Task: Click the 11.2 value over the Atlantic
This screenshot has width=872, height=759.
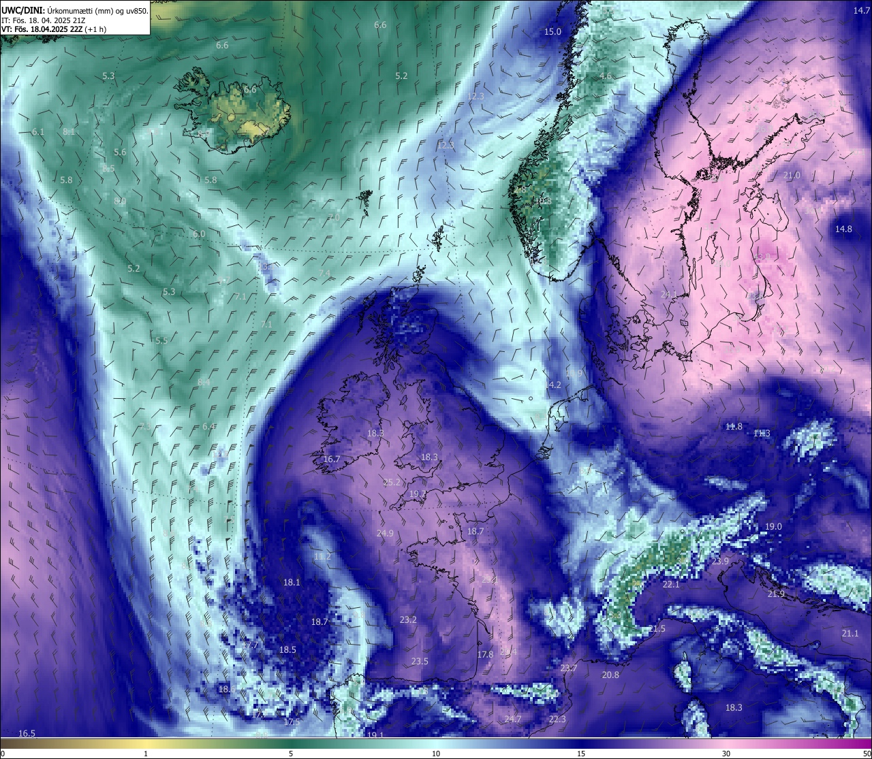Action: pyautogui.click(x=322, y=557)
